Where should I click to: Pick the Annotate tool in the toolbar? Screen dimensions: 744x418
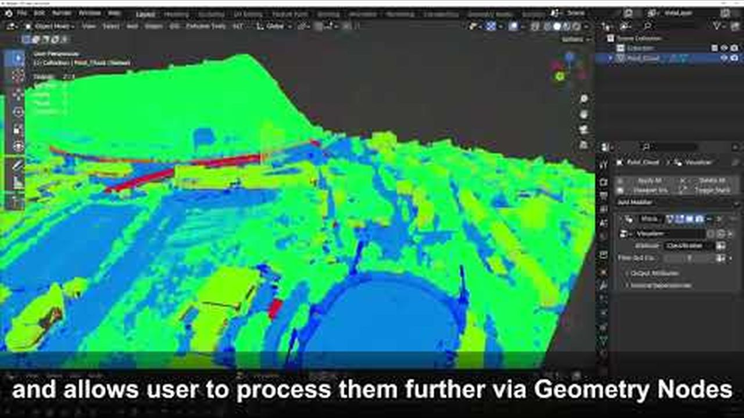coord(18,165)
